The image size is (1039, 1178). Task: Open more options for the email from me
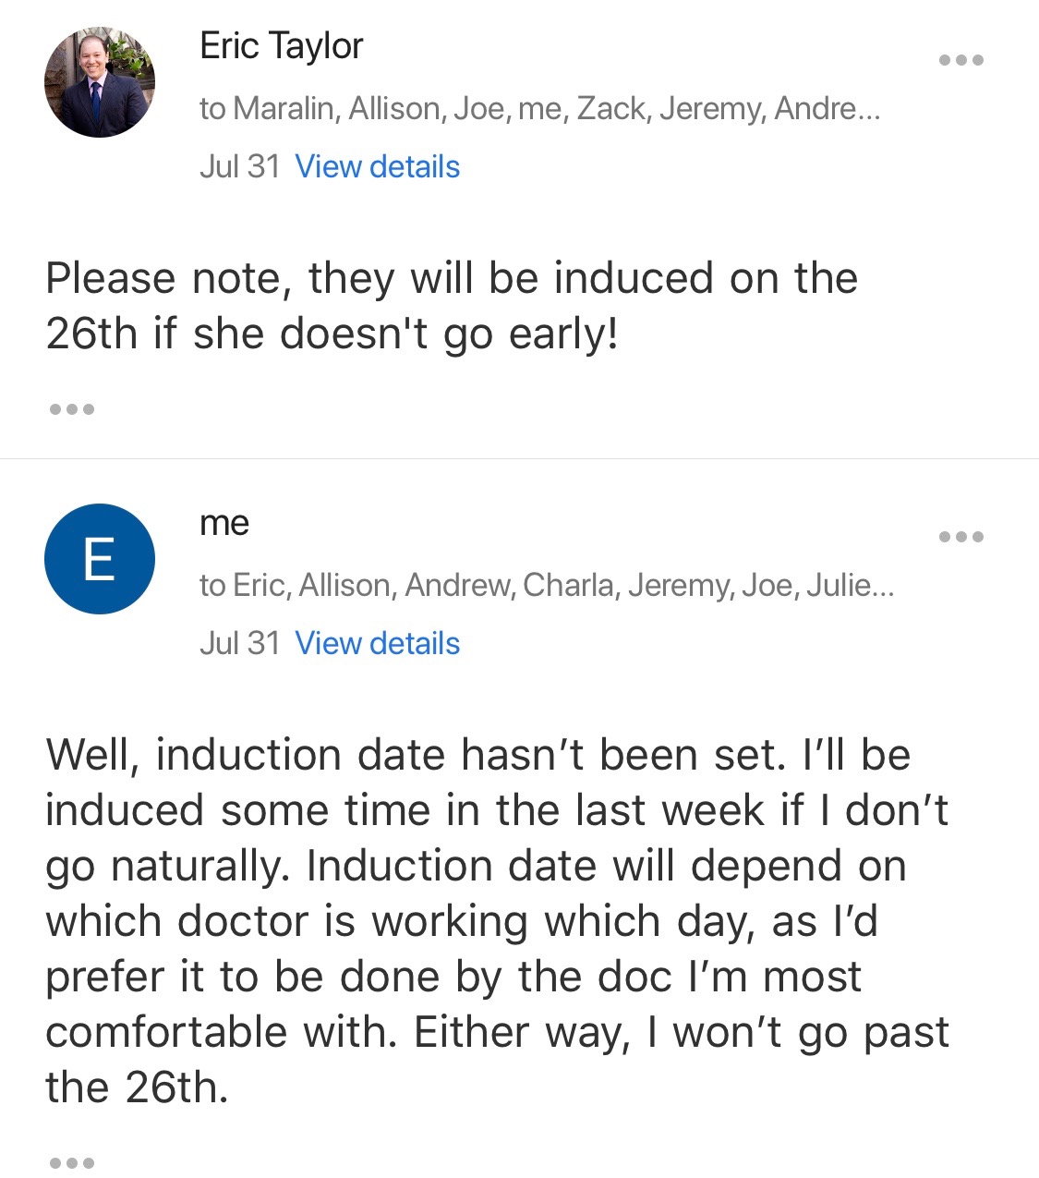click(960, 537)
